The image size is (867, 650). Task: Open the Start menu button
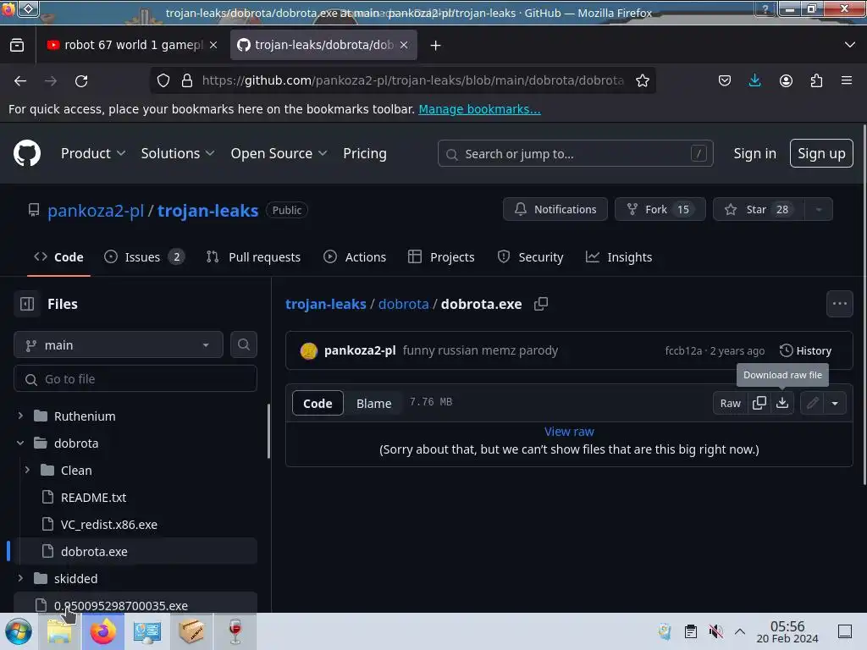coord(19,631)
